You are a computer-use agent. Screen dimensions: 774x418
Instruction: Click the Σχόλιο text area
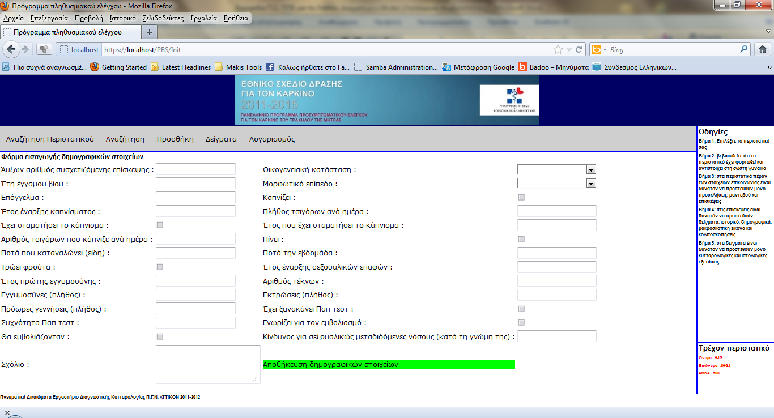(208, 364)
